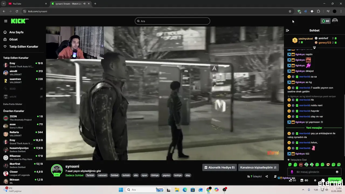The width and height of the screenshot is (345, 194).
Task: Open the profile avatar menu
Action: (x=335, y=21)
